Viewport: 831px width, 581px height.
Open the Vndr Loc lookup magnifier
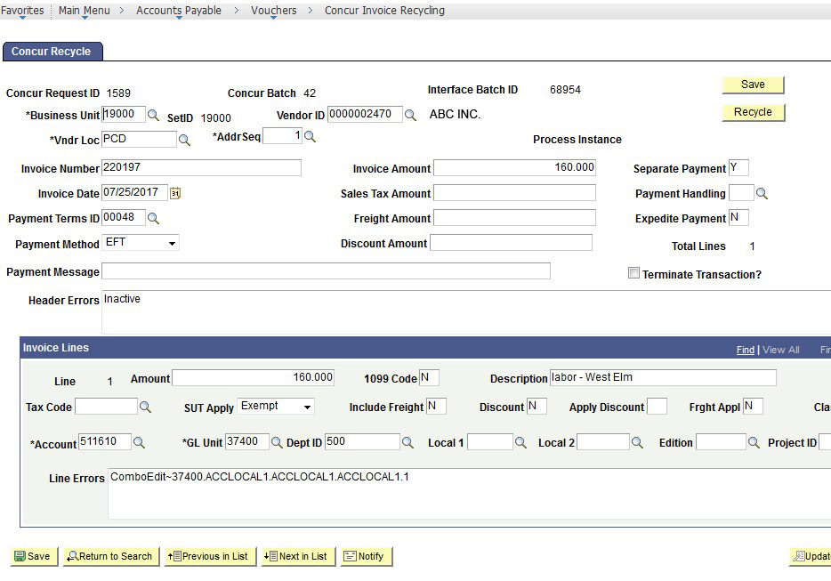(x=183, y=139)
